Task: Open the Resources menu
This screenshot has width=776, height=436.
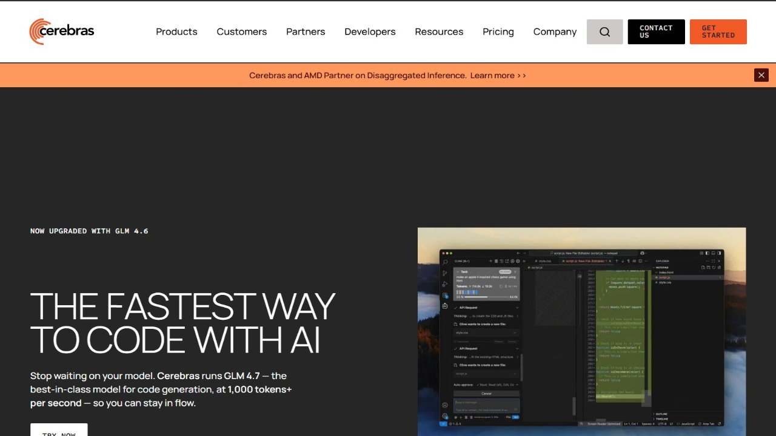Action: coord(439,32)
